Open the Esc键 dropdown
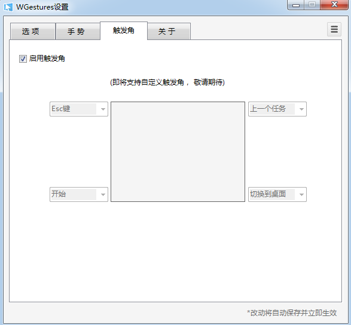 click(79, 109)
